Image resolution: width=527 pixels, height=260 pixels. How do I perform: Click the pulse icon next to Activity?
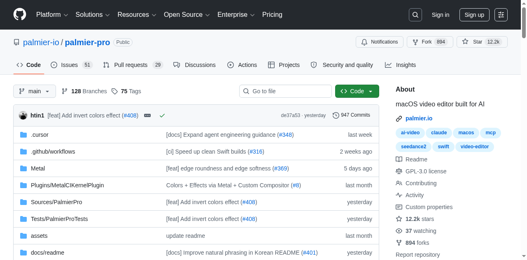click(399, 195)
